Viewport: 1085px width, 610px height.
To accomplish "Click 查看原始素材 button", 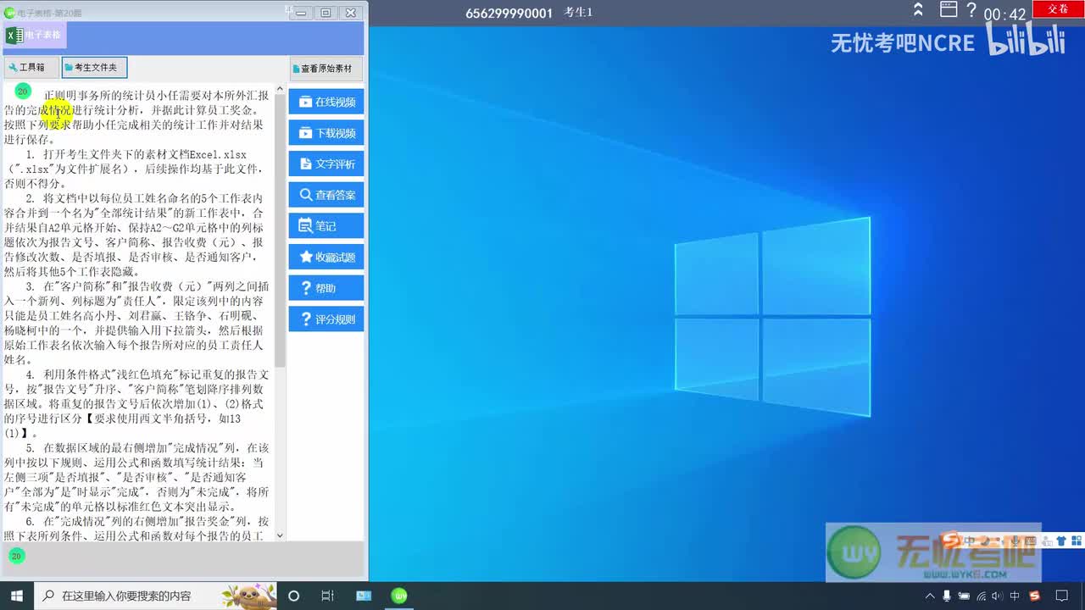I will [x=326, y=69].
